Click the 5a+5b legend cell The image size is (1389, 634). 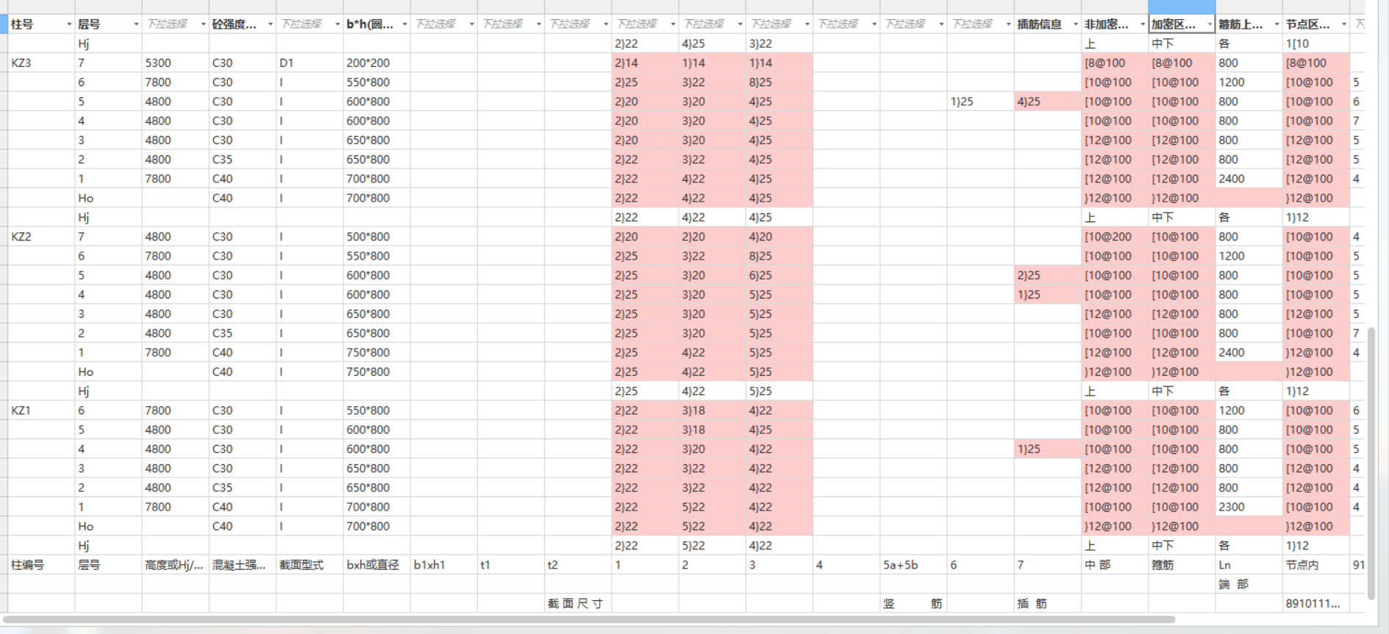pyautogui.click(x=913, y=565)
